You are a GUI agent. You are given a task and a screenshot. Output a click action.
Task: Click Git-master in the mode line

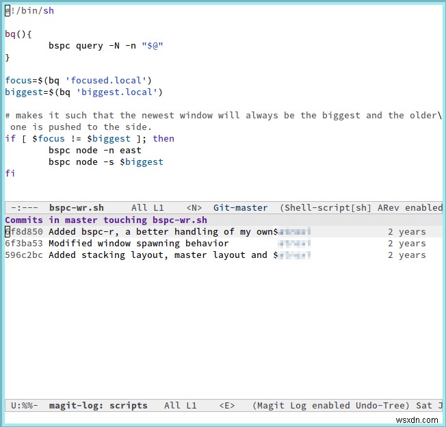(x=240, y=208)
